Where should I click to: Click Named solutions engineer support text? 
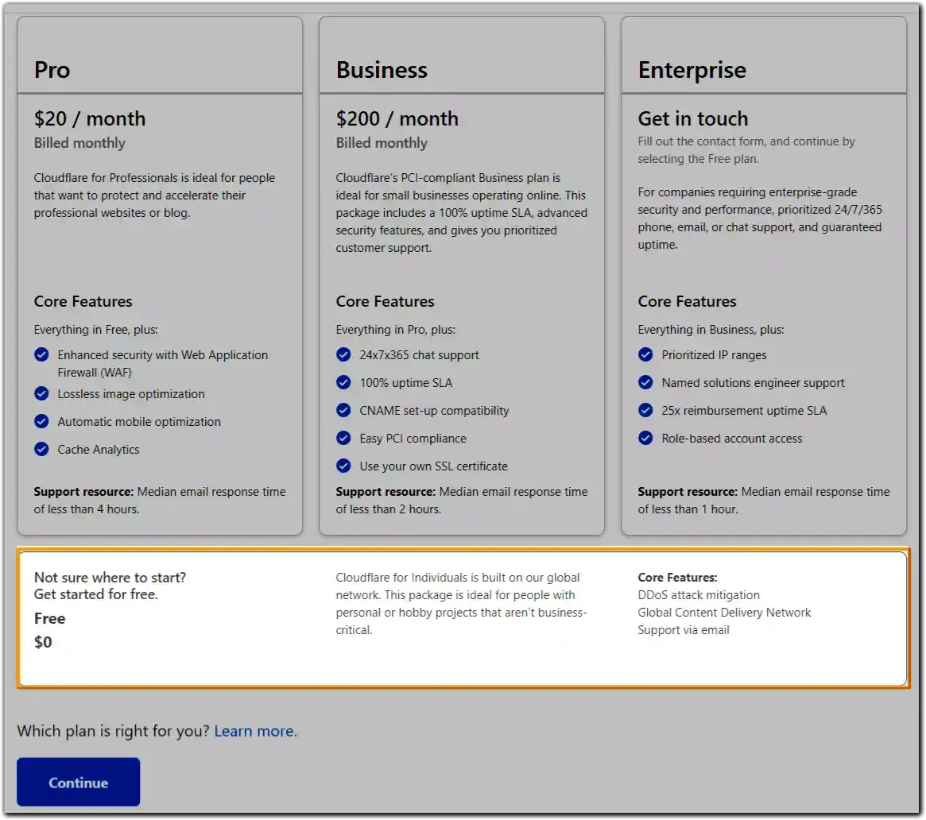753,382
